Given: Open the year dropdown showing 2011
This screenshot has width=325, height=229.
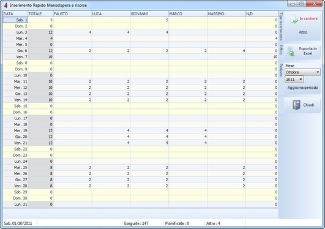Looking at the screenshot, I should tap(294, 79).
